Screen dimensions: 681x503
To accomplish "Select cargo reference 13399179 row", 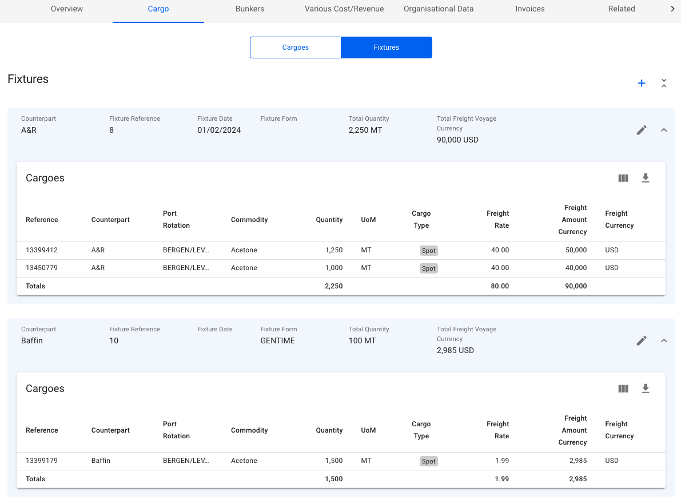I will click(42, 461).
